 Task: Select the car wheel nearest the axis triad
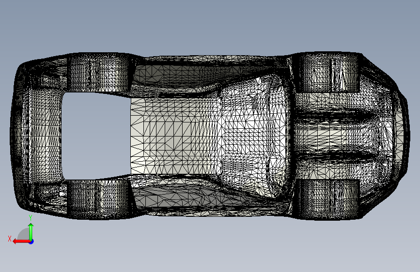point(98,199)
